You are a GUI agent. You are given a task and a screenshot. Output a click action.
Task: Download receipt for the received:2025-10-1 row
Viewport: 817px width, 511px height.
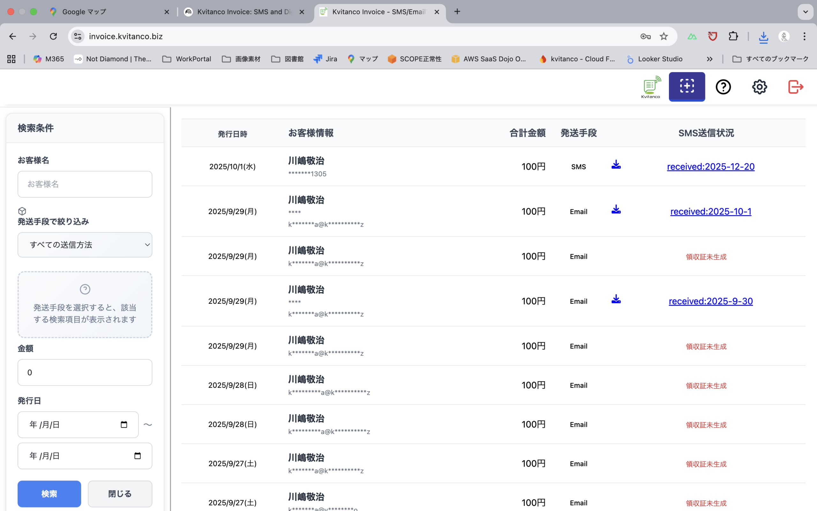click(616, 210)
